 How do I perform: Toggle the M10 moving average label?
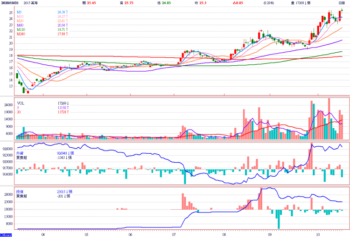tap(20, 16)
